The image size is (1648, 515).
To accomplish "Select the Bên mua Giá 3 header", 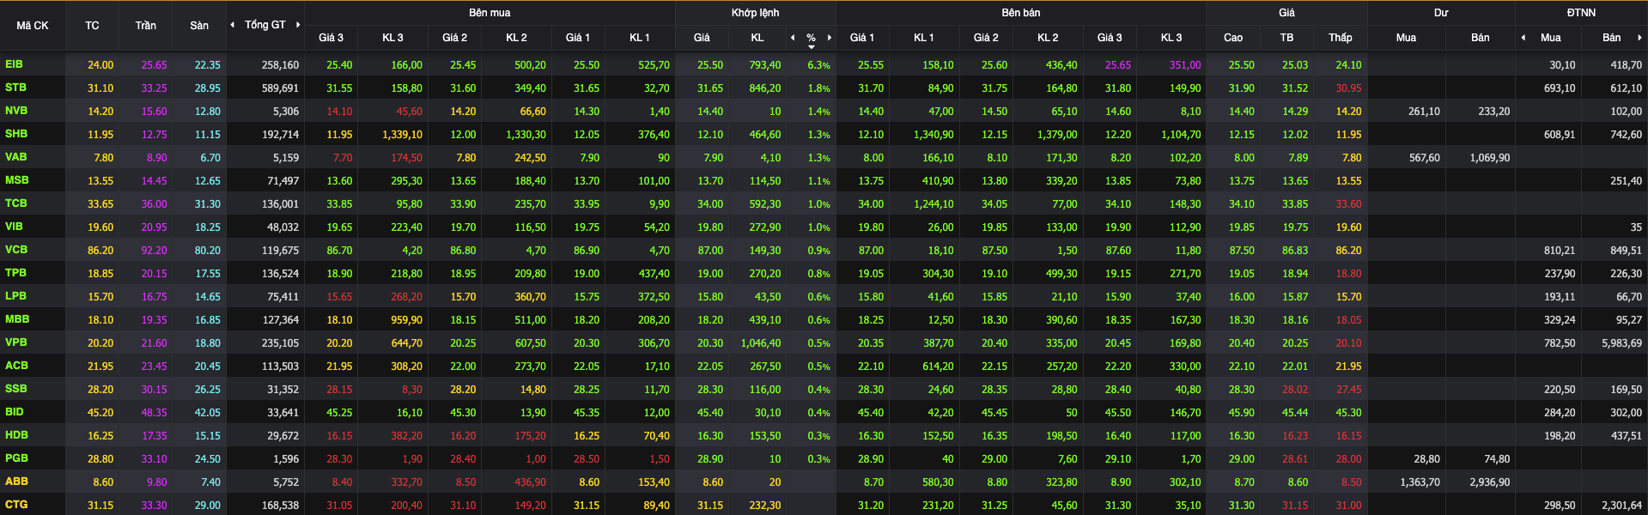I will pyautogui.click(x=331, y=38).
